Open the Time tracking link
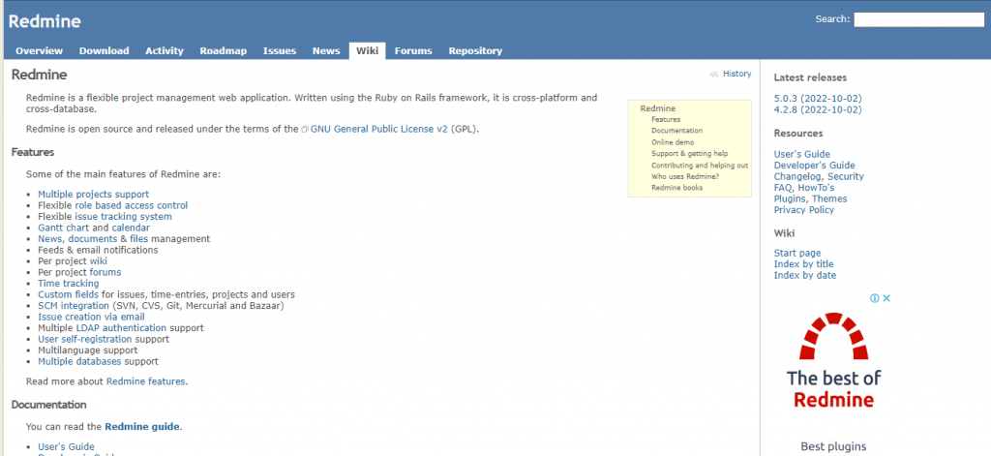The height and width of the screenshot is (456, 991). click(69, 284)
